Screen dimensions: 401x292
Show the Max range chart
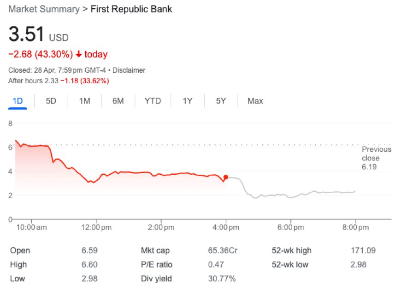click(x=255, y=101)
